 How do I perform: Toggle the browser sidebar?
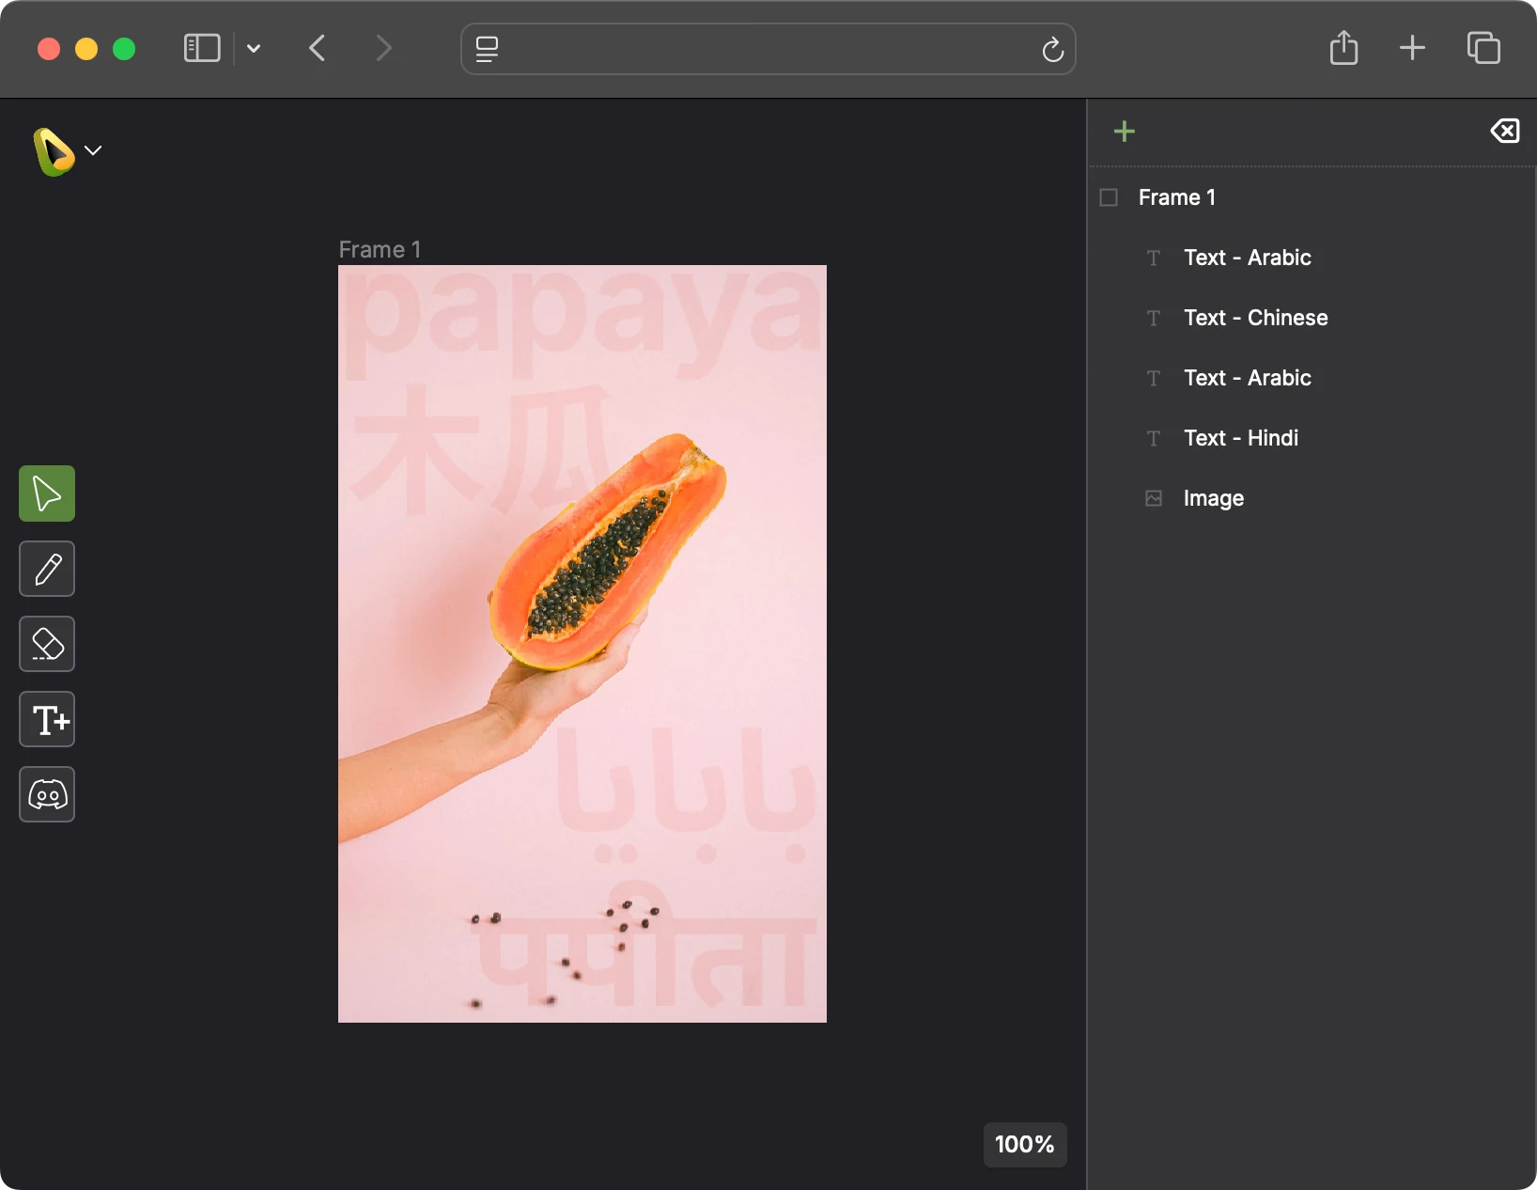pos(201,48)
